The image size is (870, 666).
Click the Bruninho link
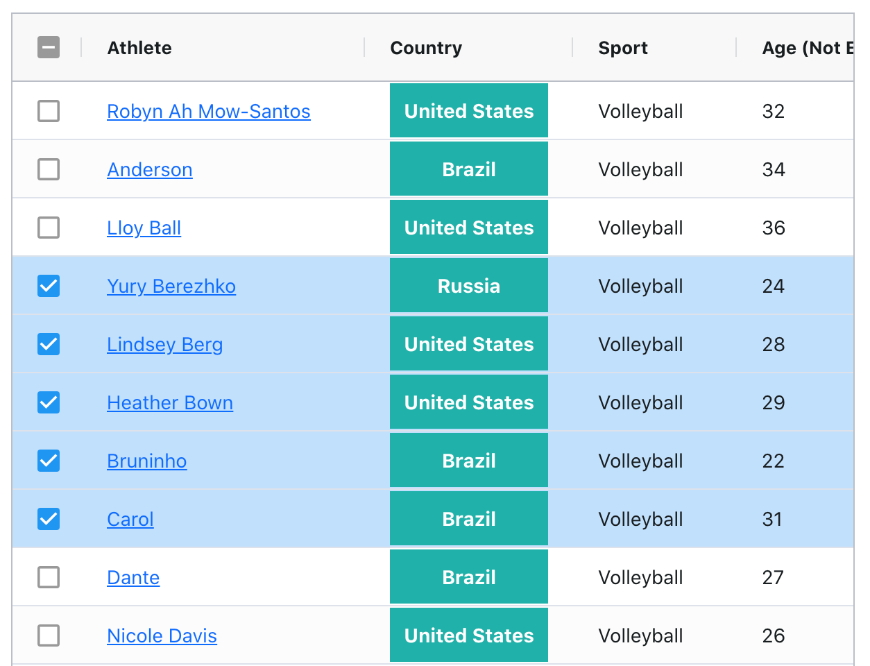[x=147, y=461]
